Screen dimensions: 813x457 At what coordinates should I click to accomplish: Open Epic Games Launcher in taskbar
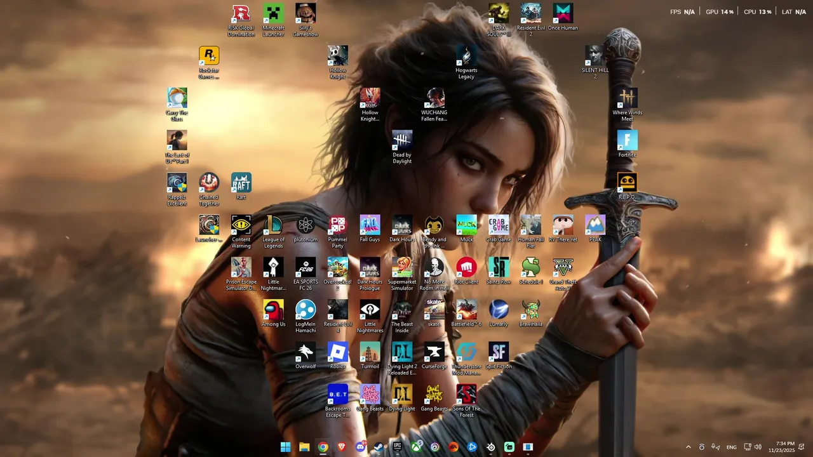398,447
